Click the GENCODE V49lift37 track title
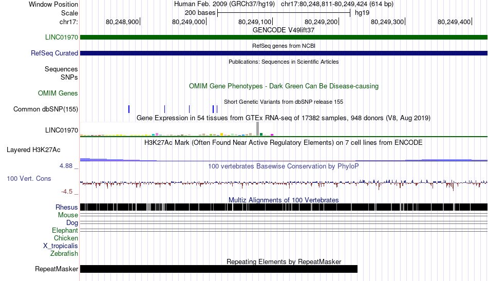The height and width of the screenshot is (281, 488). click(x=284, y=30)
